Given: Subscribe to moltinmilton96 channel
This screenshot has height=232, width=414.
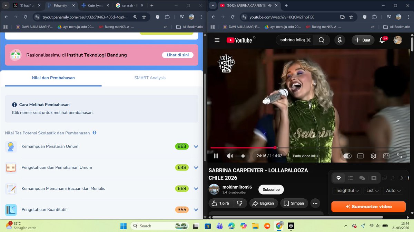Looking at the screenshot, I should (x=271, y=189).
